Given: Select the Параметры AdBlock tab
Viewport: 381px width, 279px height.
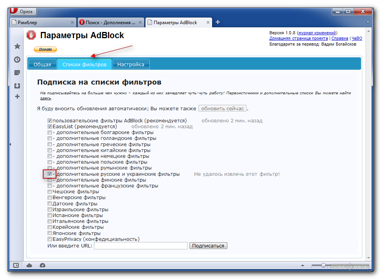Looking at the screenshot, I should 179,22.
